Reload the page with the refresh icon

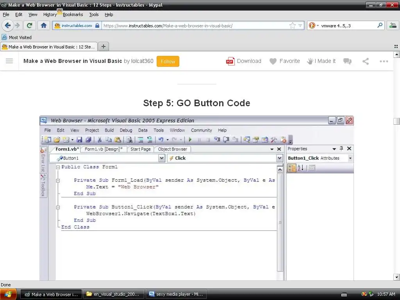(30, 25)
